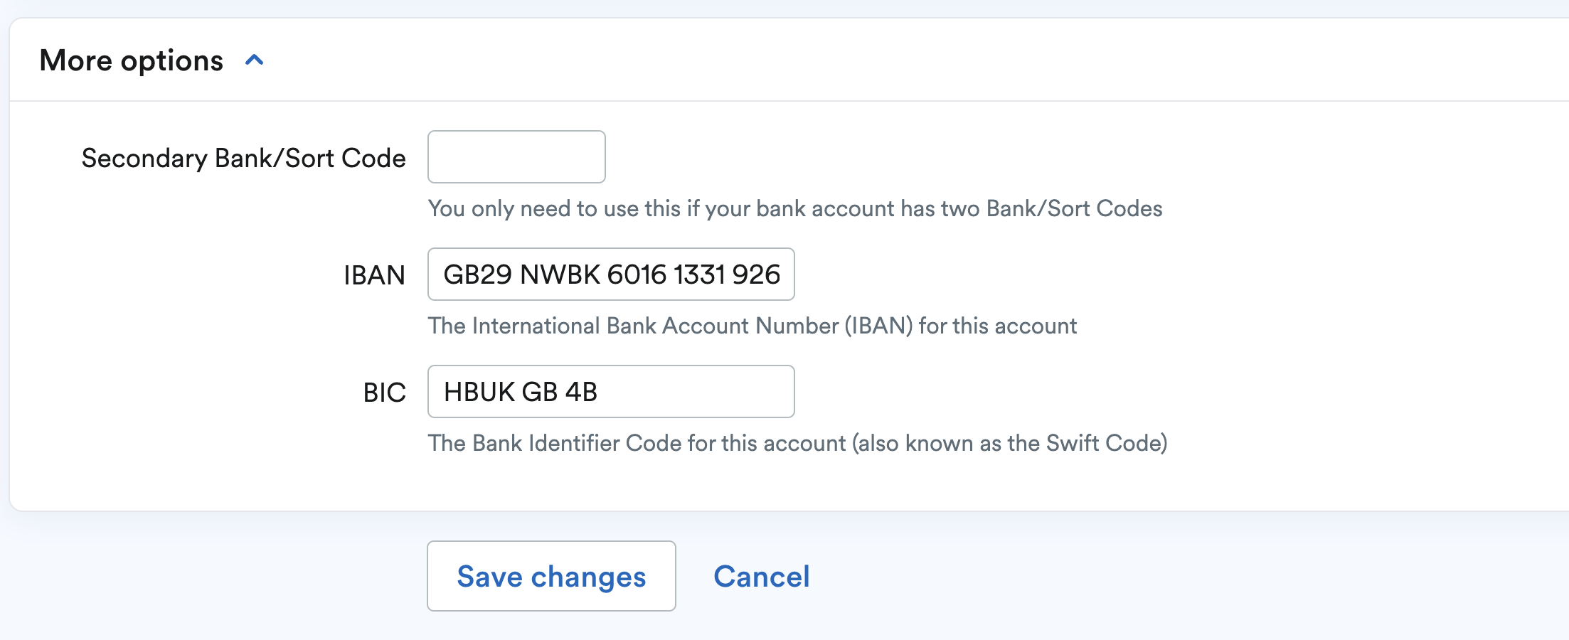Click the Swift Code description text
The width and height of the screenshot is (1569, 640).
click(797, 443)
